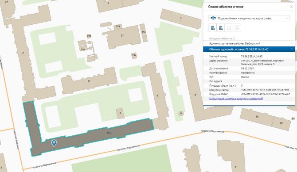
Task: Click the third greyed-out toolbar icon
Action: click(229, 28)
